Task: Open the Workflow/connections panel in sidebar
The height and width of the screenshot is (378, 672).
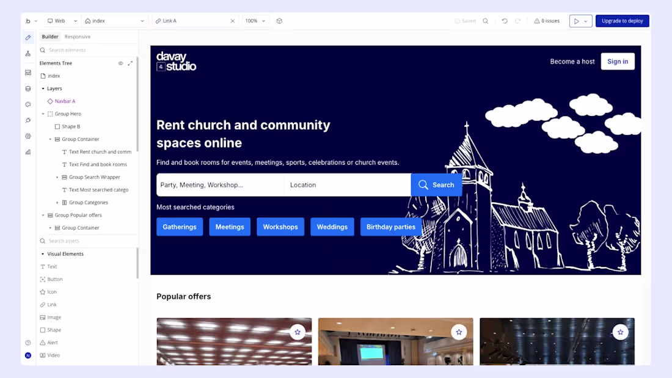Action: (28, 54)
